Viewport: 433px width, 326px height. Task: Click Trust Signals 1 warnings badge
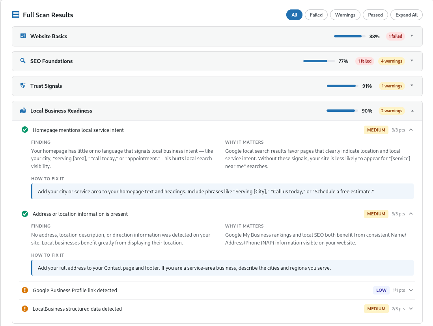pyautogui.click(x=392, y=86)
